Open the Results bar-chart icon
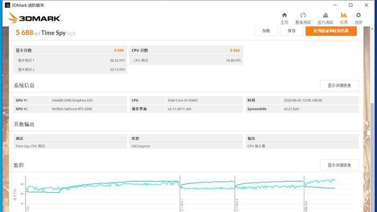Image resolution: width=377 pixels, height=212 pixels. tap(344, 15)
